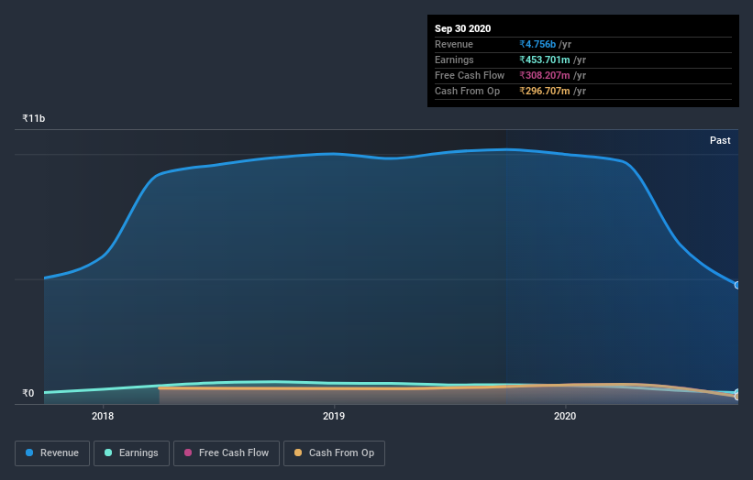Click the ₹308.207m free cash flow value
The image size is (753, 480).
tap(545, 75)
